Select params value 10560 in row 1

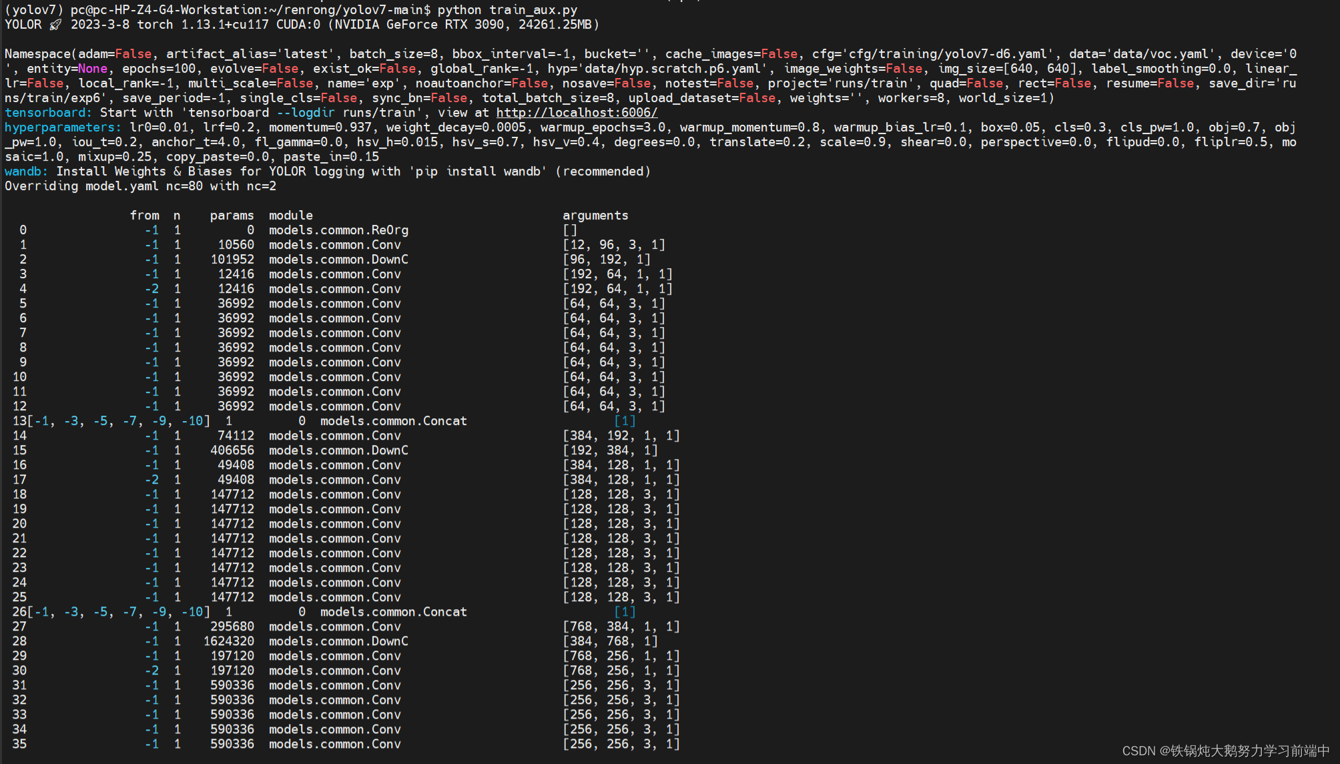[236, 245]
